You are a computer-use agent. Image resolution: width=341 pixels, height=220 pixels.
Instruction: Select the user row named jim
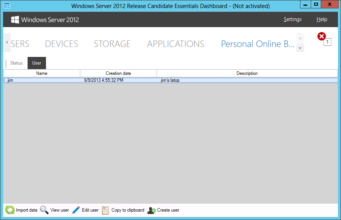(x=170, y=80)
